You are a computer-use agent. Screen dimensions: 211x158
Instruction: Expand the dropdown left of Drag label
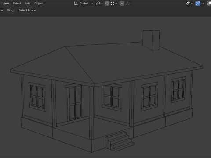tap(2, 10)
